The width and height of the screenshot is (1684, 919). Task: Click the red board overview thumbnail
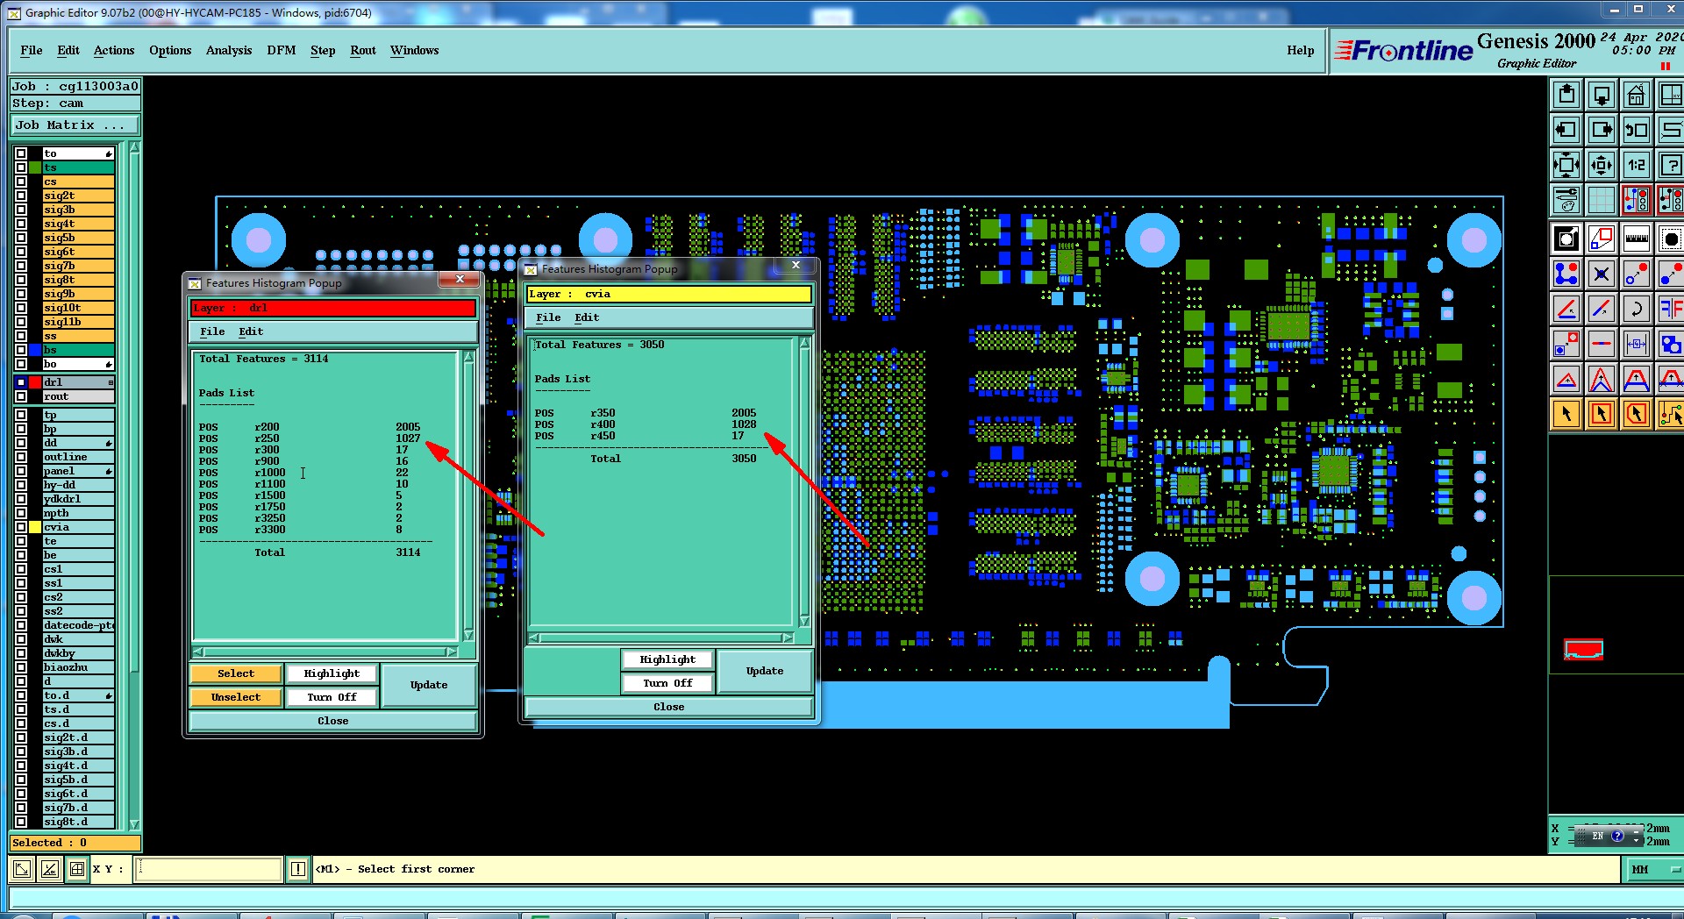[1583, 650]
